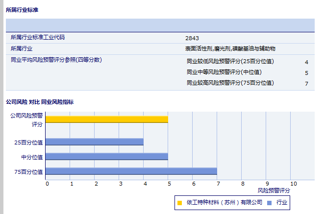The image size is (324, 214).
Task: Click the 行业 legend label
Action: 282,202
